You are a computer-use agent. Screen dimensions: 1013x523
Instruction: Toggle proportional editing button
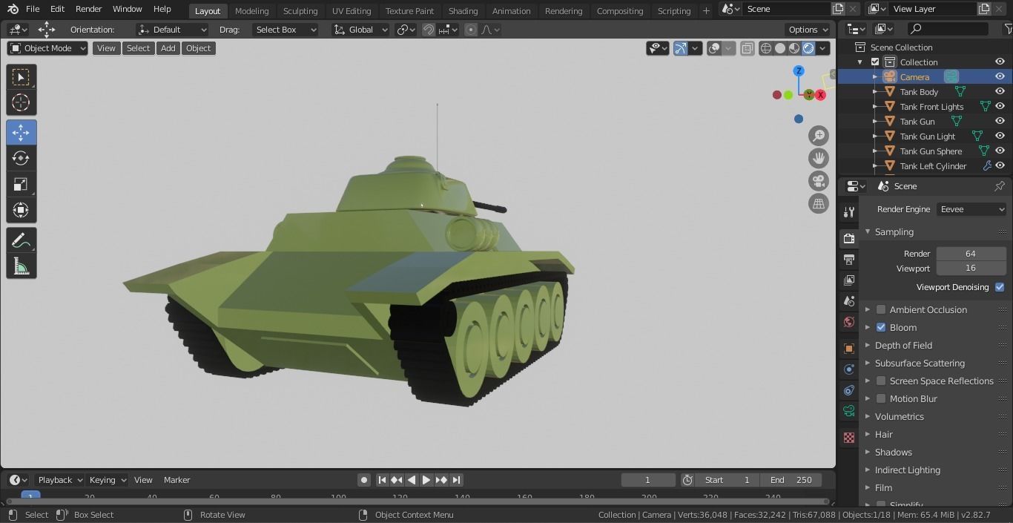click(470, 30)
